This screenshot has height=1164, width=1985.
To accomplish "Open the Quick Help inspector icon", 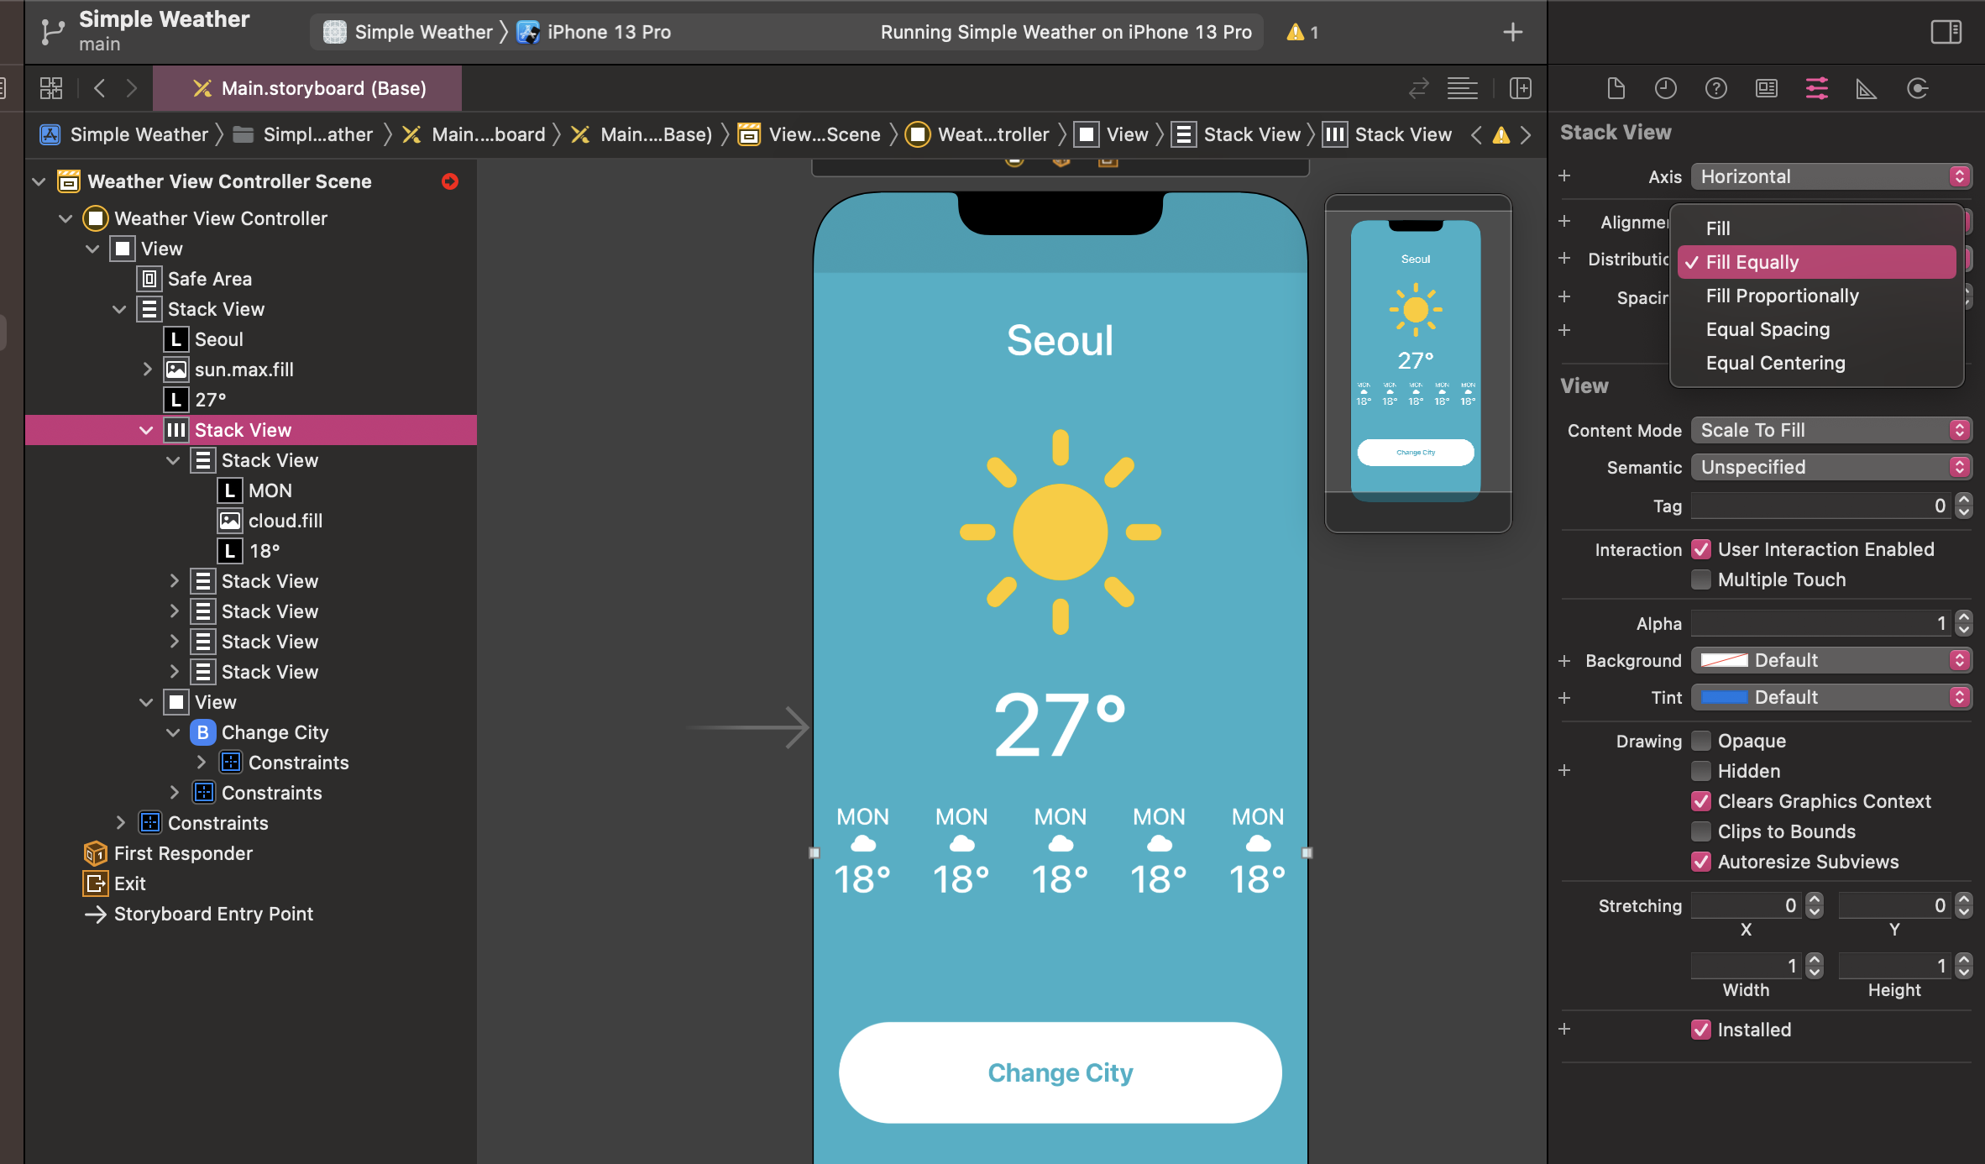I will 1715,88.
